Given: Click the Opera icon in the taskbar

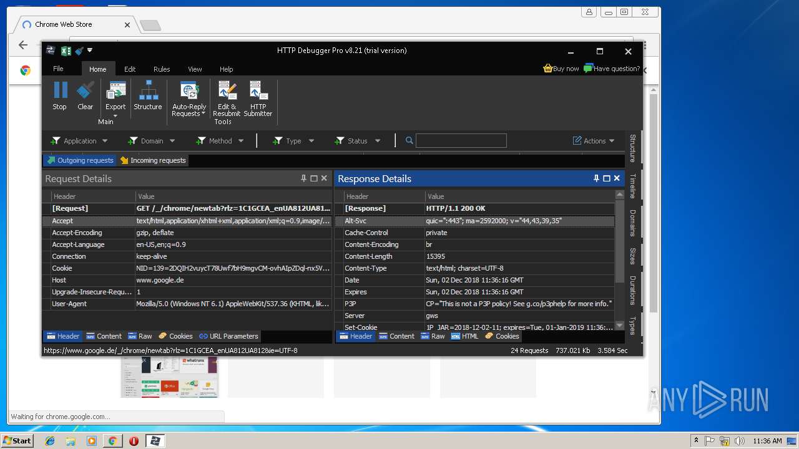Looking at the screenshot, I should (134, 441).
